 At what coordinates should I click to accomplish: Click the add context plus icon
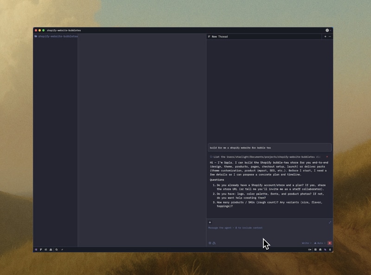pyautogui.click(x=210, y=223)
